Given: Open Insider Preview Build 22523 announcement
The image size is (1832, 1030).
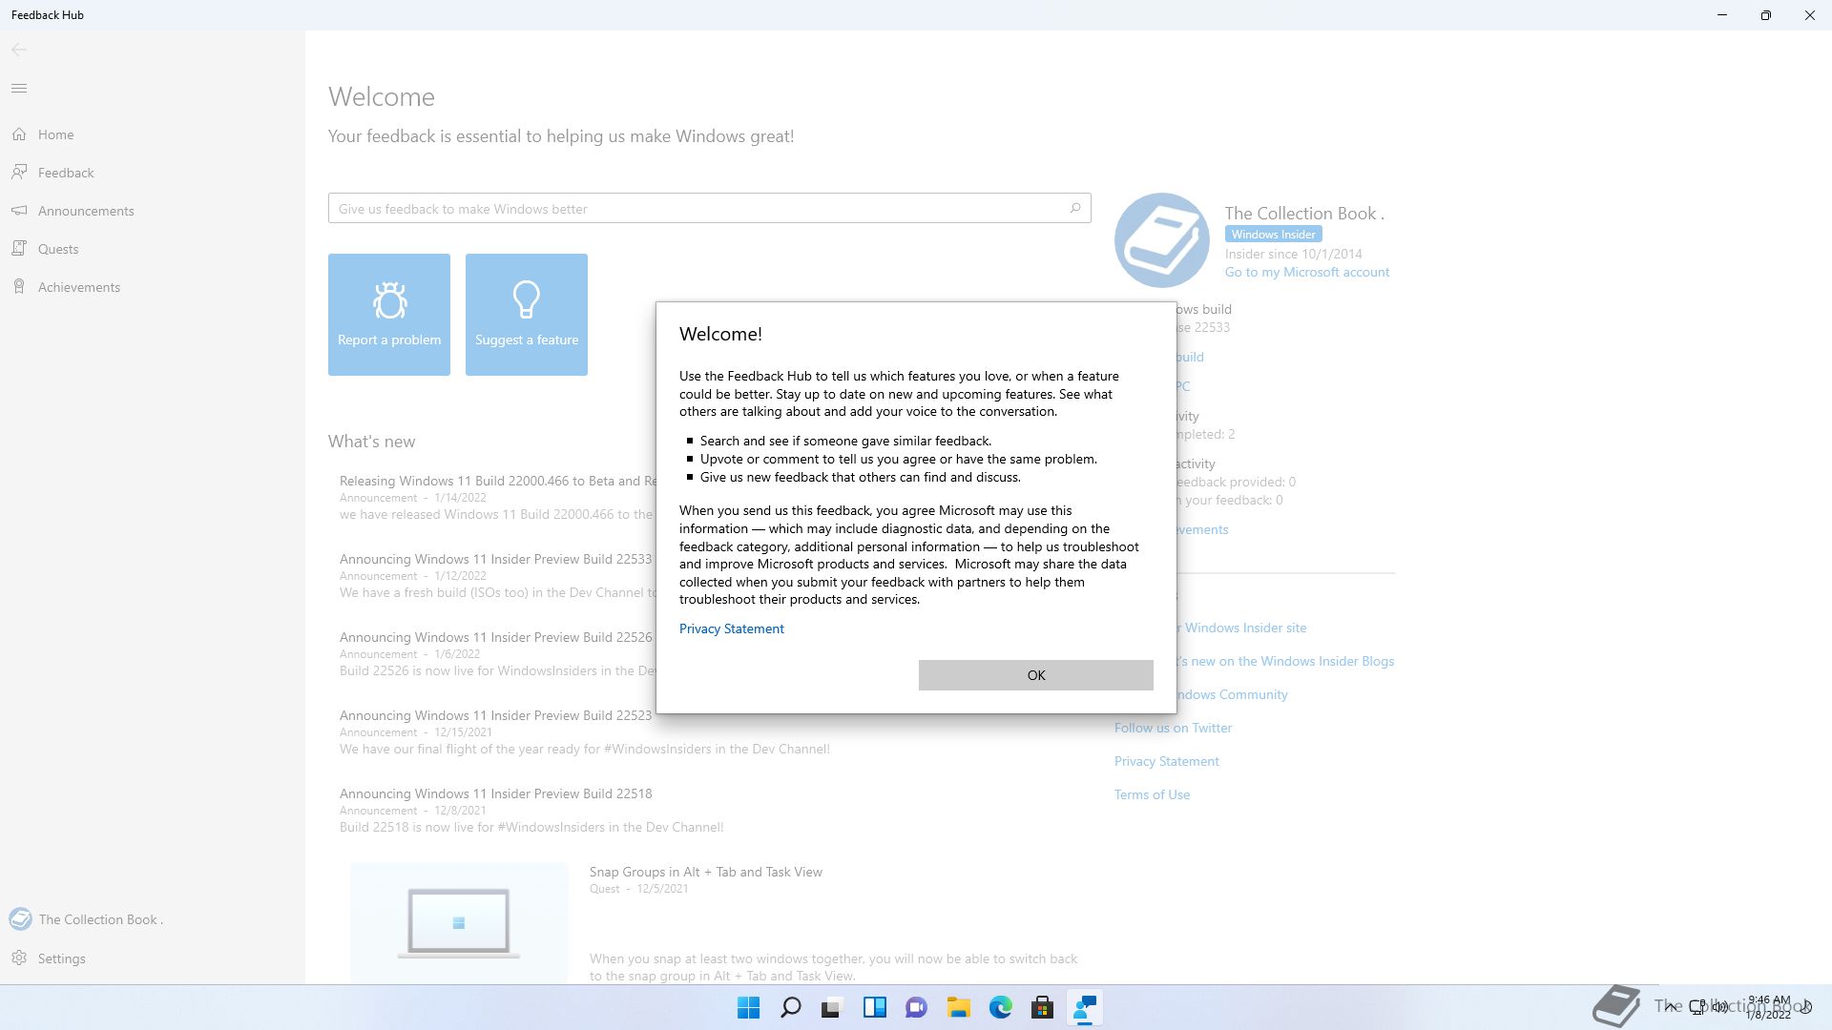Looking at the screenshot, I should [584, 731].
